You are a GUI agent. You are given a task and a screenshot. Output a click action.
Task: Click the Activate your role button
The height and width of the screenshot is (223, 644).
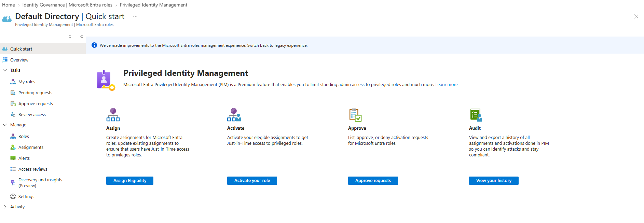[252, 181]
